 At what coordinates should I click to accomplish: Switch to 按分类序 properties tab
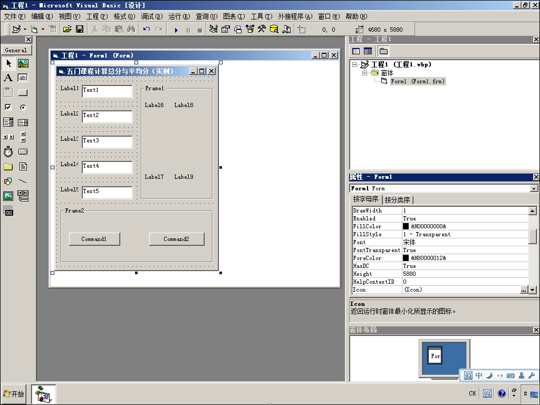(x=397, y=200)
